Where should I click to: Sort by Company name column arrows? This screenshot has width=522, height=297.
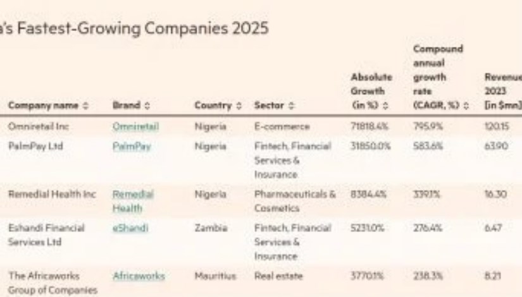tap(85, 106)
